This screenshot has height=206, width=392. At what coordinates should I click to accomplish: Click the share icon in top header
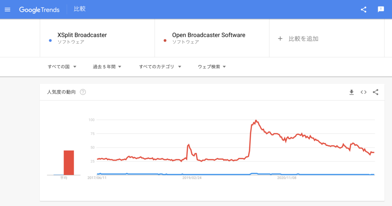tap(364, 10)
